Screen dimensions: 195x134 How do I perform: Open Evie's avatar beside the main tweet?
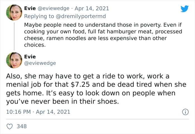14,60
